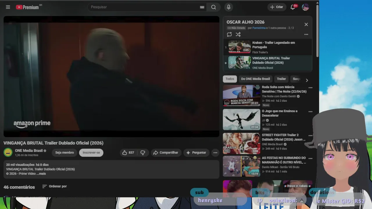The width and height of the screenshot is (372, 209).
Task: Open options for Roda Solta video
Action: [x=310, y=88]
